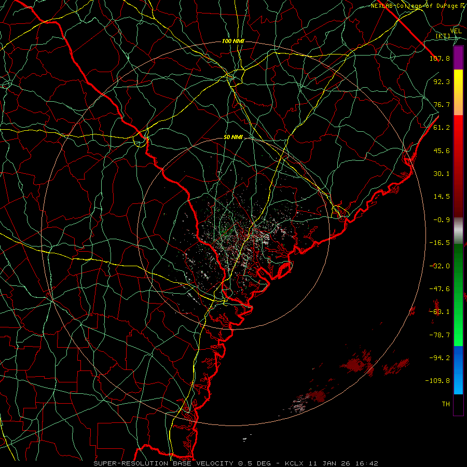Click the TH label on the scale
This screenshot has height=467, width=467.
pos(446,404)
